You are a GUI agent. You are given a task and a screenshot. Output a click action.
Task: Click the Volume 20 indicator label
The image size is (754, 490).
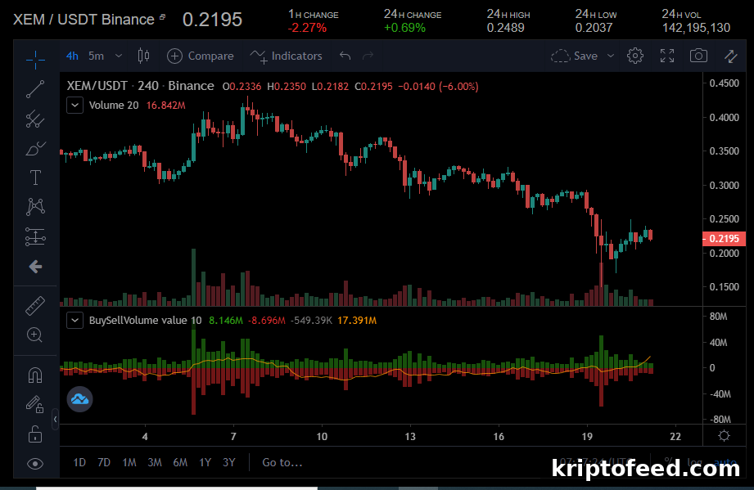point(114,106)
